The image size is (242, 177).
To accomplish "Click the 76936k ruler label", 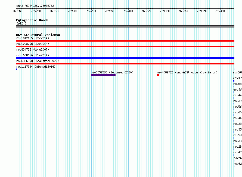I will [220, 11].
